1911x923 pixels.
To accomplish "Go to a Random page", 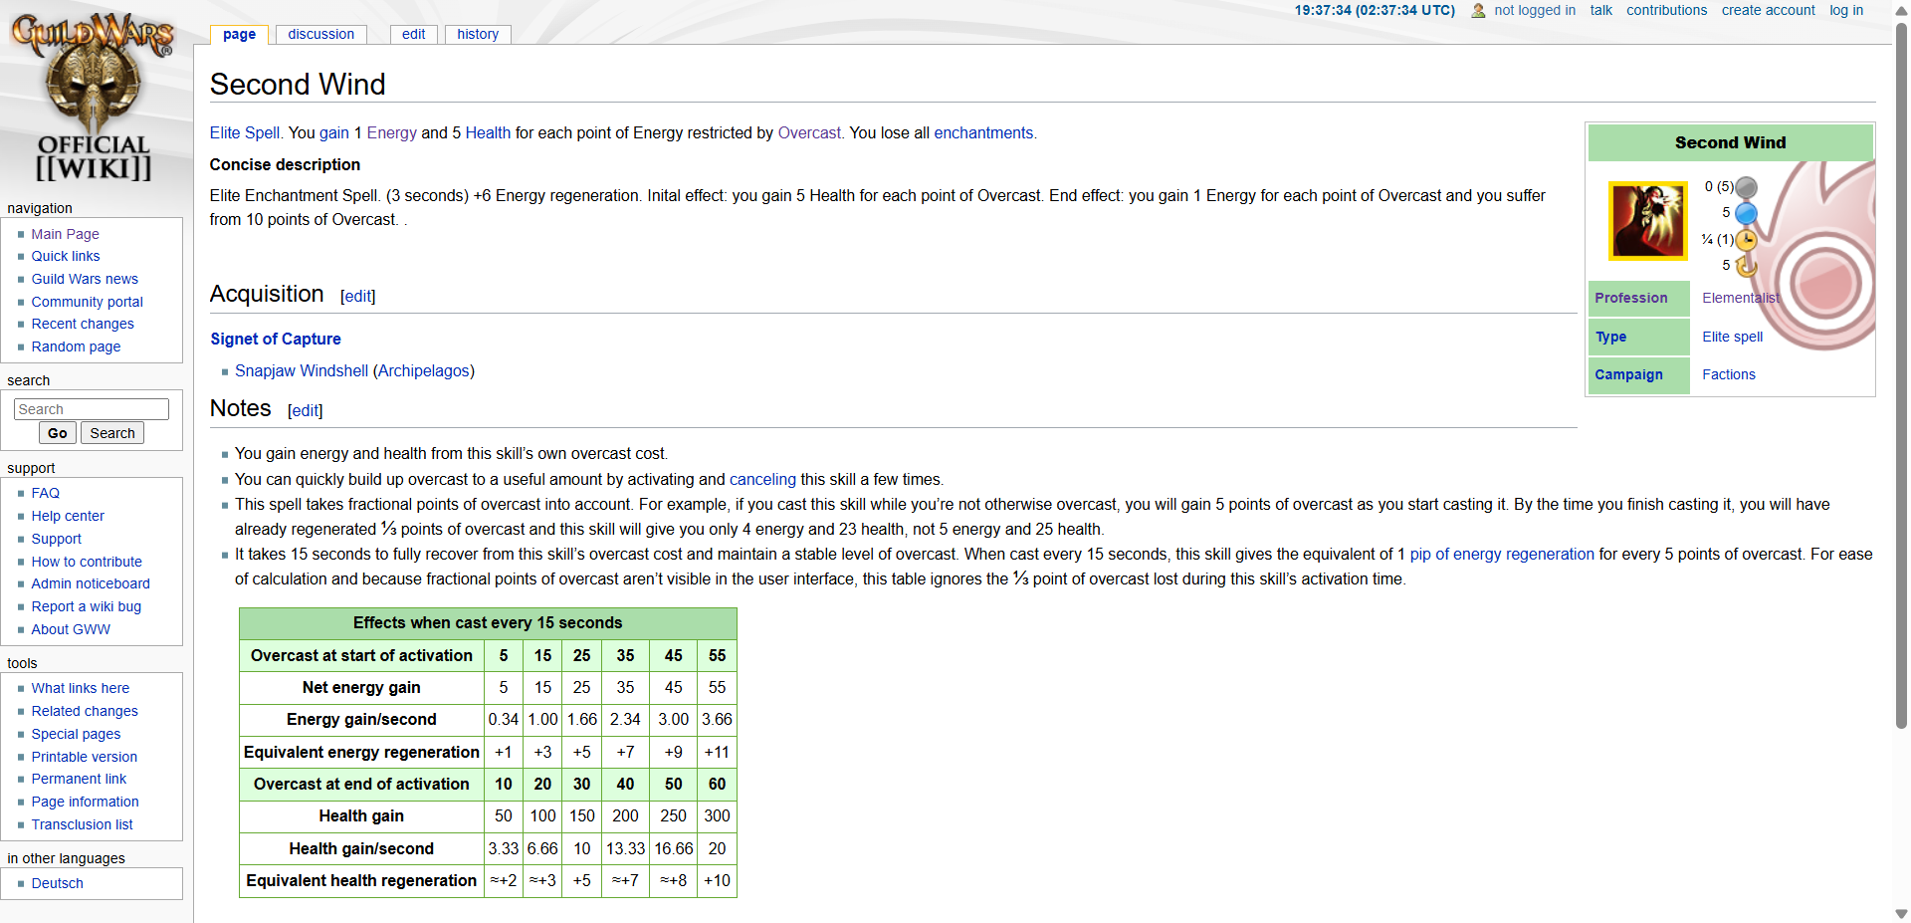I will tap(76, 346).
